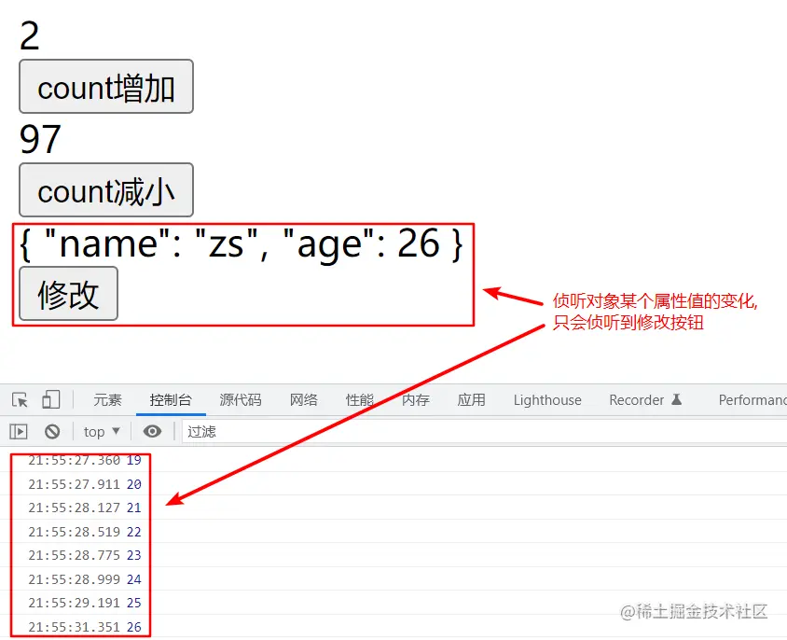Clear console with the ban icon
Screen dimensions: 787x640
pyautogui.click(x=52, y=432)
